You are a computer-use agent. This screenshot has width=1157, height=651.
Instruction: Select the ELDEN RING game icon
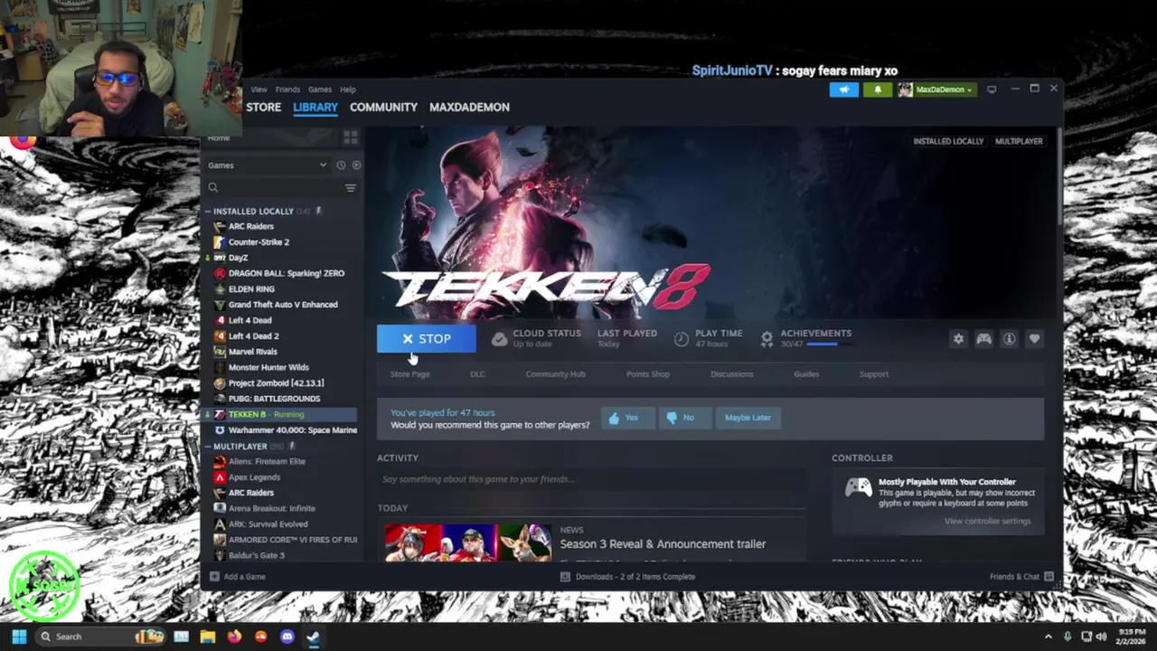click(x=219, y=289)
